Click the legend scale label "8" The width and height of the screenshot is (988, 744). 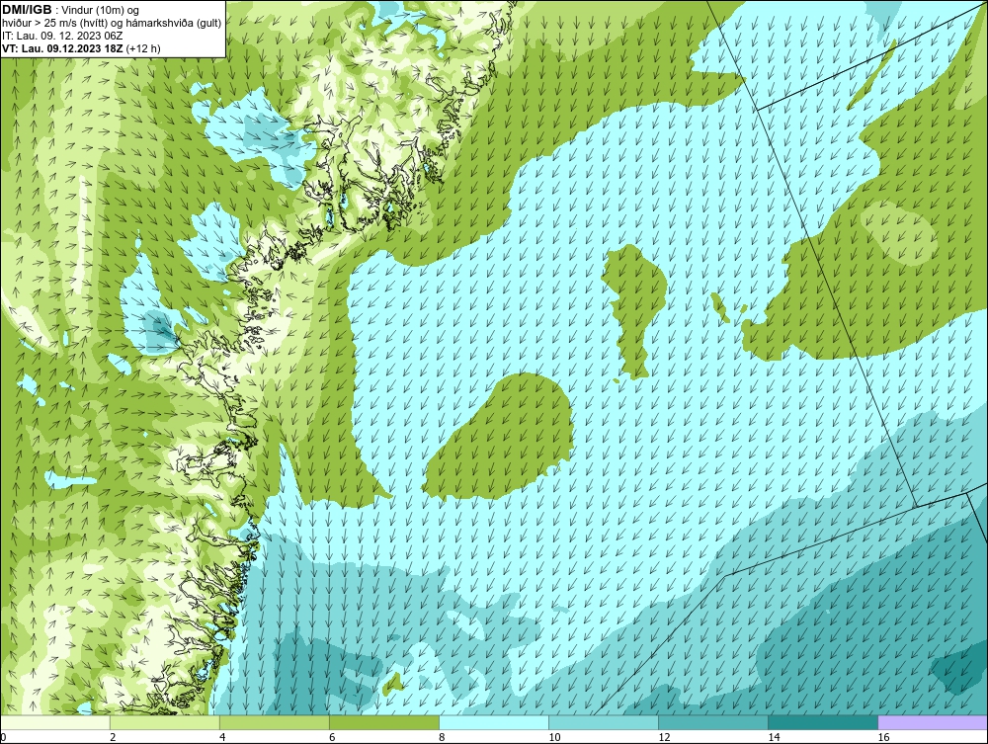pos(442,737)
